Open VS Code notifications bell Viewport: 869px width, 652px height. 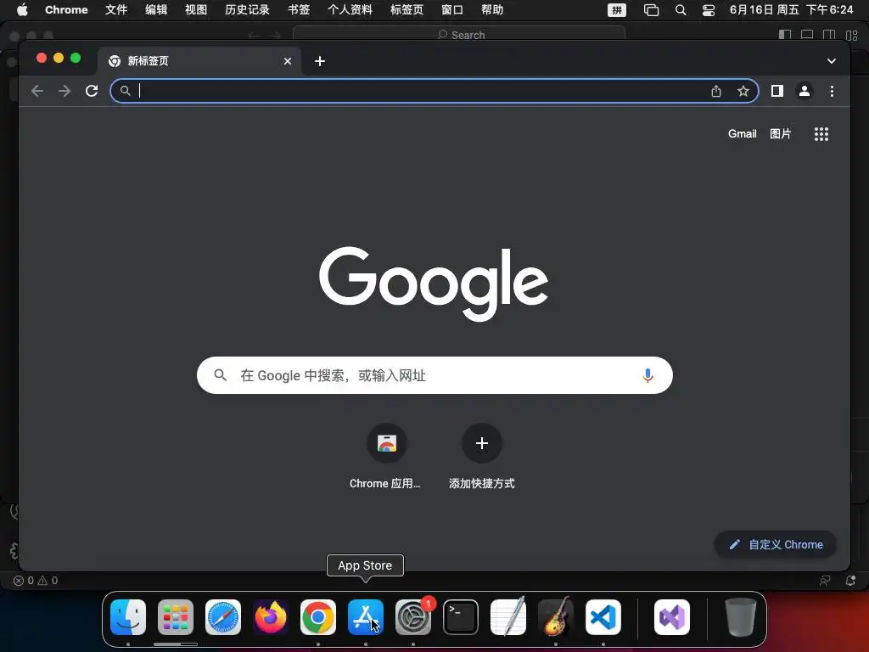850,581
